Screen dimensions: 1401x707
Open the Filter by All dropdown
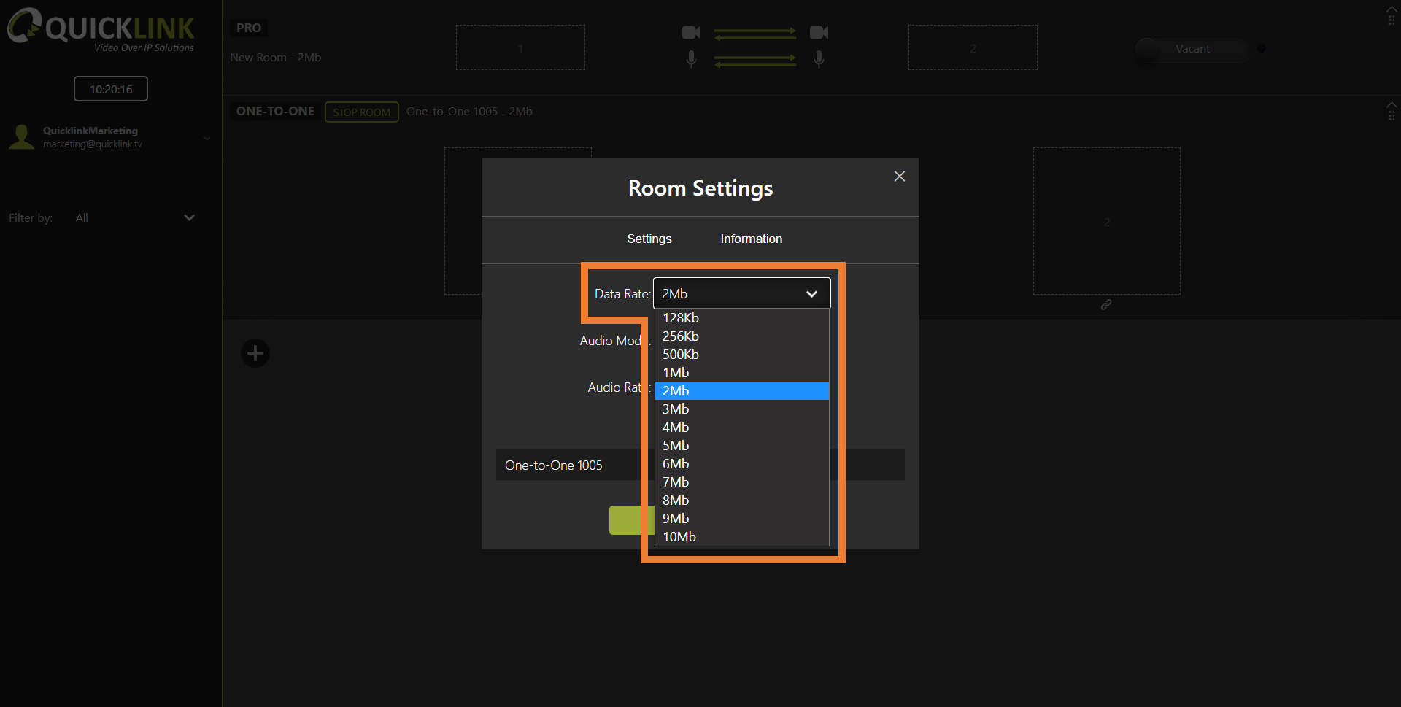coord(135,218)
